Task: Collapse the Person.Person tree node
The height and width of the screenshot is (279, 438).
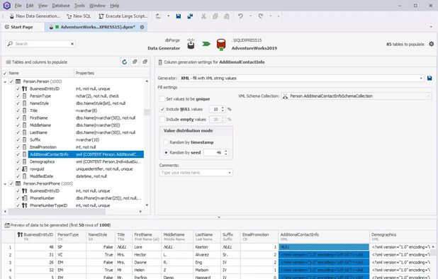Action: point(5,81)
